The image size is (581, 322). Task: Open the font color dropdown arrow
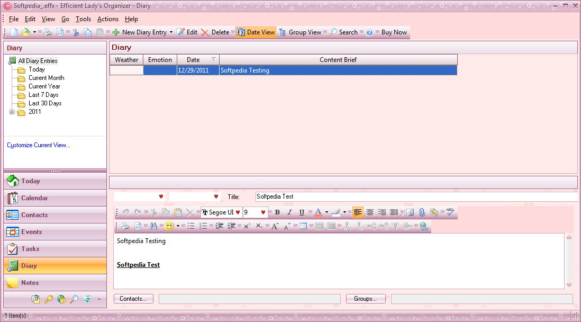(326, 212)
